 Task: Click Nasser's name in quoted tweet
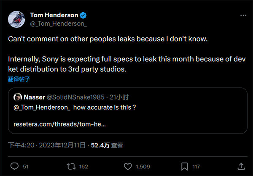tap(35, 97)
